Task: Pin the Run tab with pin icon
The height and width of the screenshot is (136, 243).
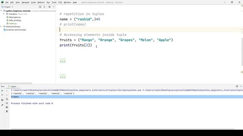Action: [x=2, y=105]
